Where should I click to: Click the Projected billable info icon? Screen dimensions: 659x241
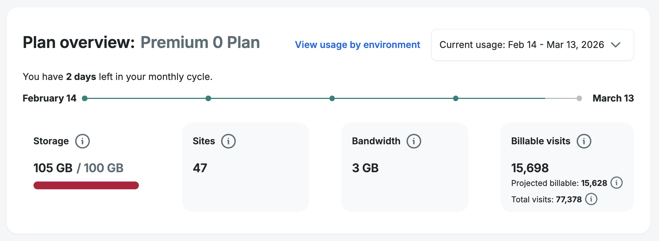click(617, 183)
